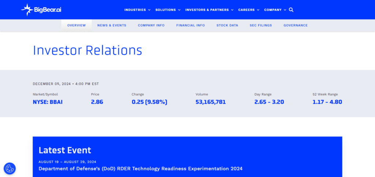Expand the Industries menu chevron
The width and height of the screenshot is (375, 177).
pyautogui.click(x=149, y=10)
